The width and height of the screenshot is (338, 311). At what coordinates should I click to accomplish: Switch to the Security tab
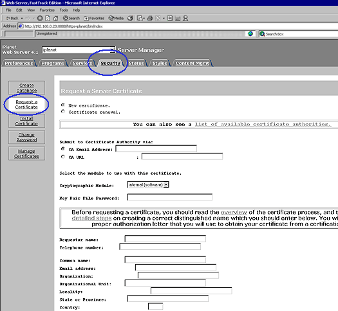point(110,63)
